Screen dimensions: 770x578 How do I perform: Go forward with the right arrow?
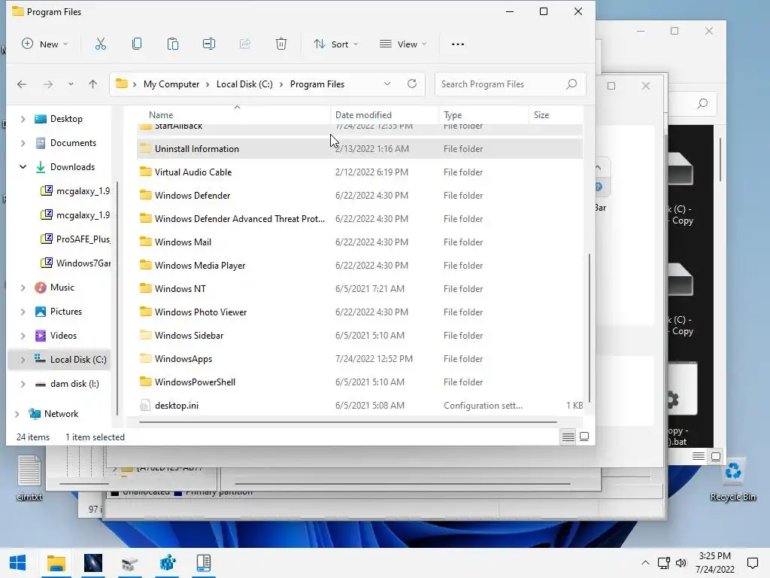point(47,84)
